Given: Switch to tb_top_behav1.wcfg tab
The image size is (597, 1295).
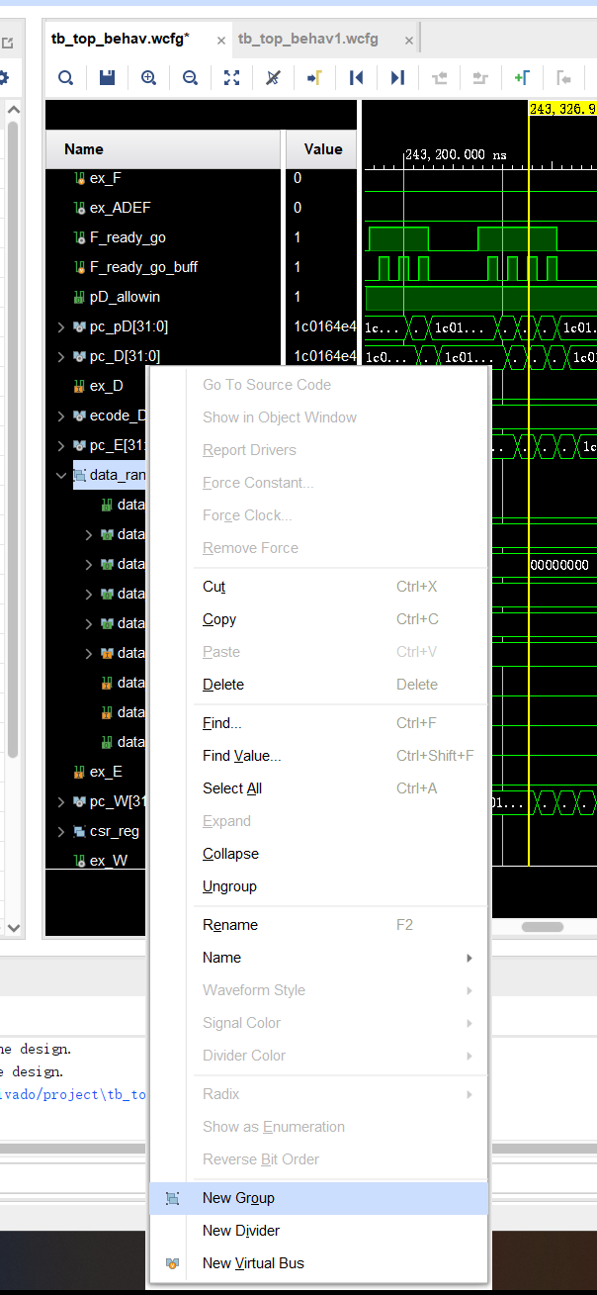Looking at the screenshot, I should click(308, 39).
